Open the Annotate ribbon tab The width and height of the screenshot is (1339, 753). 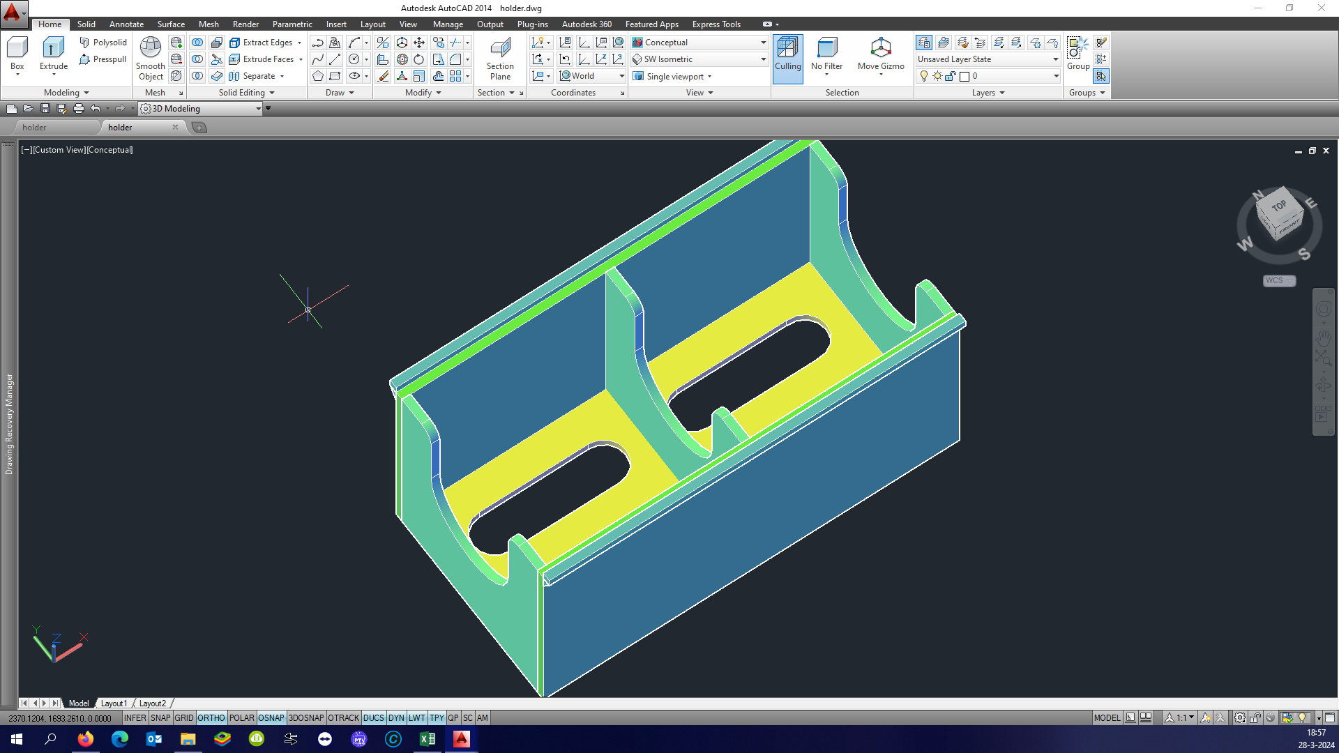[x=126, y=24]
